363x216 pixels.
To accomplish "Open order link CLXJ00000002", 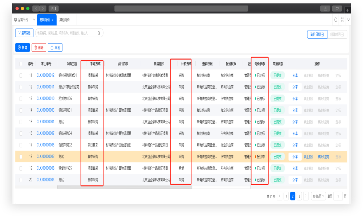I will point(45,157).
